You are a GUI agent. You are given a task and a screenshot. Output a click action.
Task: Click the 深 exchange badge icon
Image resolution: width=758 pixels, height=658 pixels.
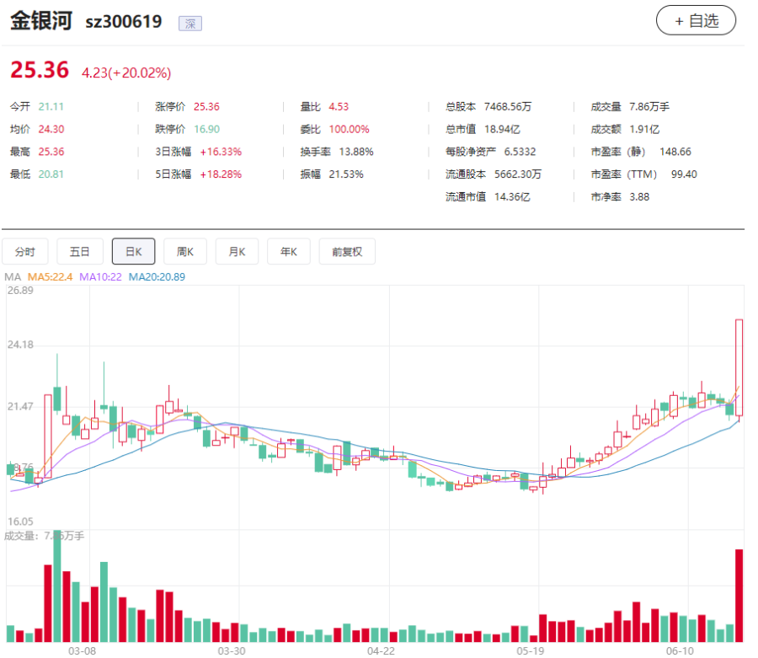[x=190, y=24]
